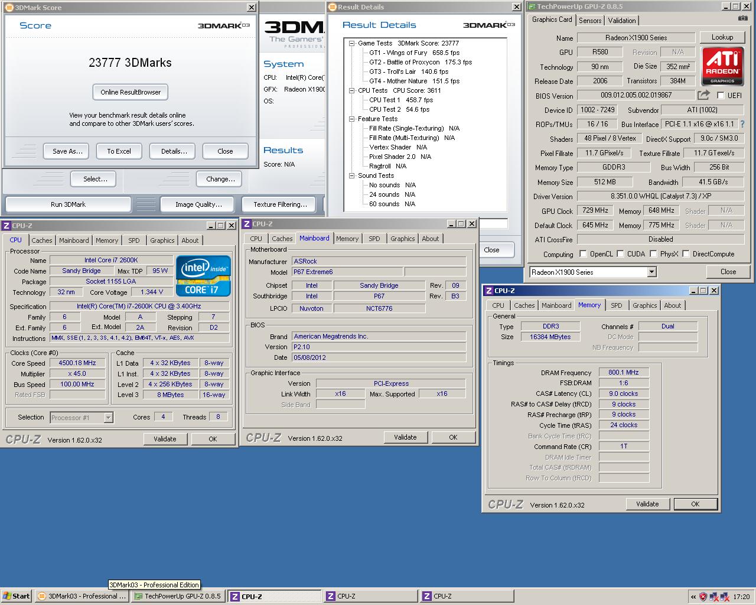
Task: Click the ATI Radeon Graphics logo
Action: [722, 66]
